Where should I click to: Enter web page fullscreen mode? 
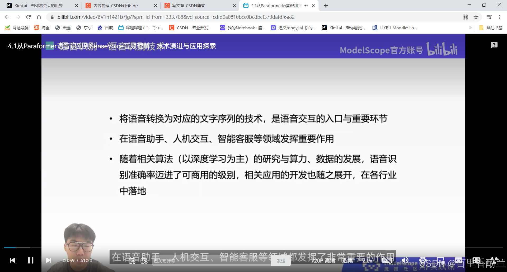tap(476, 260)
